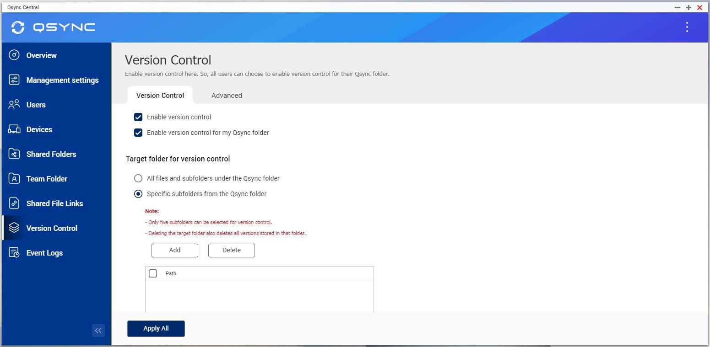Uncheck version control for my Qsync folder
The width and height of the screenshot is (710, 347).
(138, 133)
